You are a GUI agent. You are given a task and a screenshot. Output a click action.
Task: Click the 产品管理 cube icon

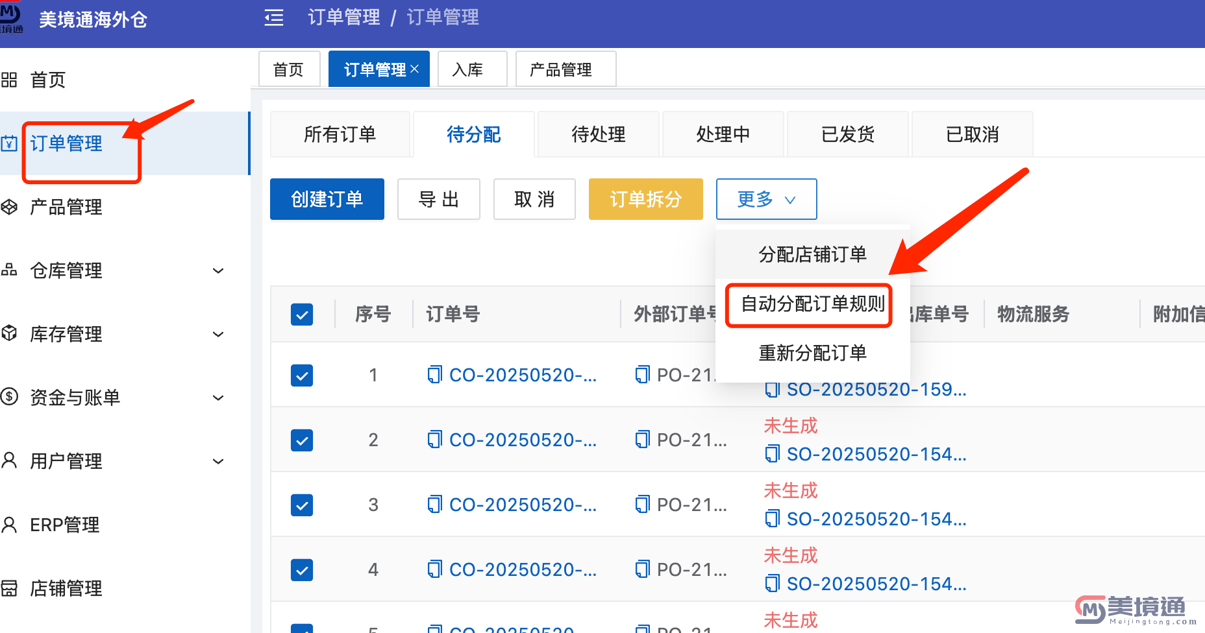[x=9, y=207]
